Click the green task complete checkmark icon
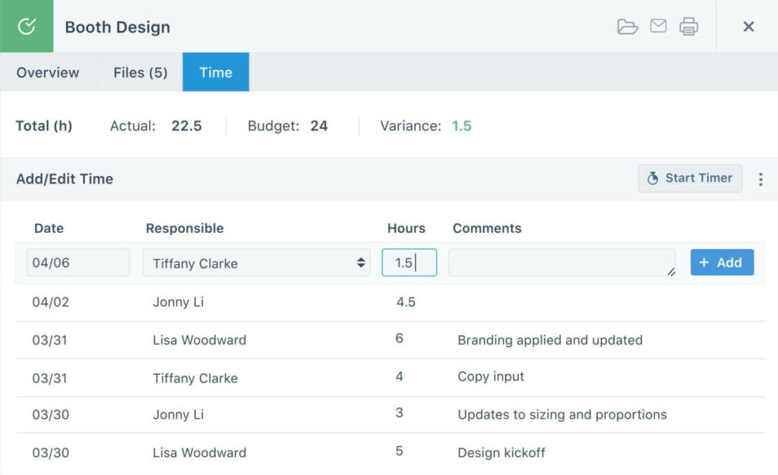Viewport: 778px width, 475px height. [x=27, y=27]
